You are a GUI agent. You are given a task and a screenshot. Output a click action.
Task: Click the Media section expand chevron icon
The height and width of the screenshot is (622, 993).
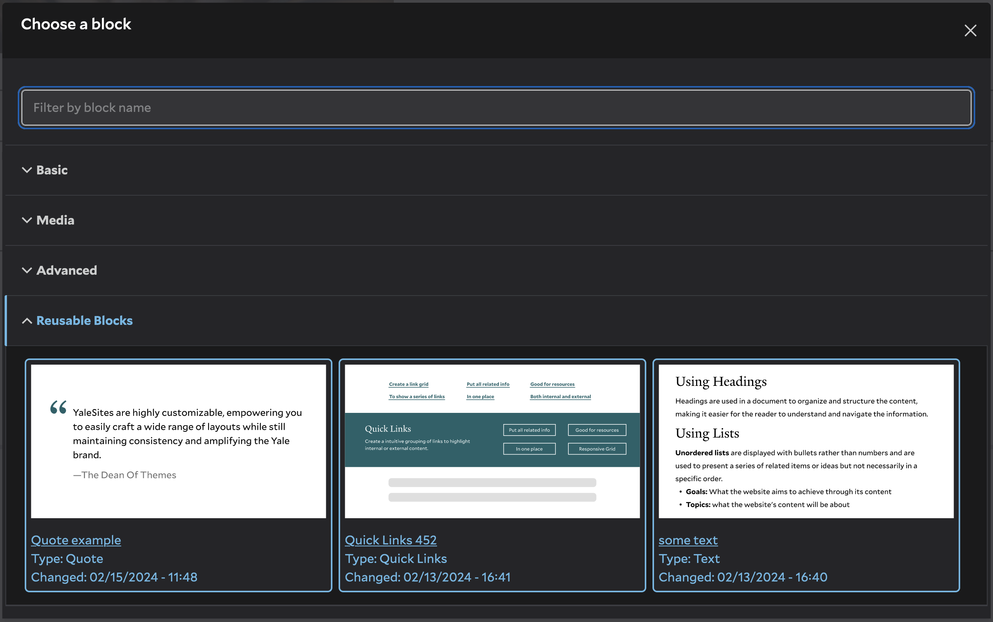(26, 220)
